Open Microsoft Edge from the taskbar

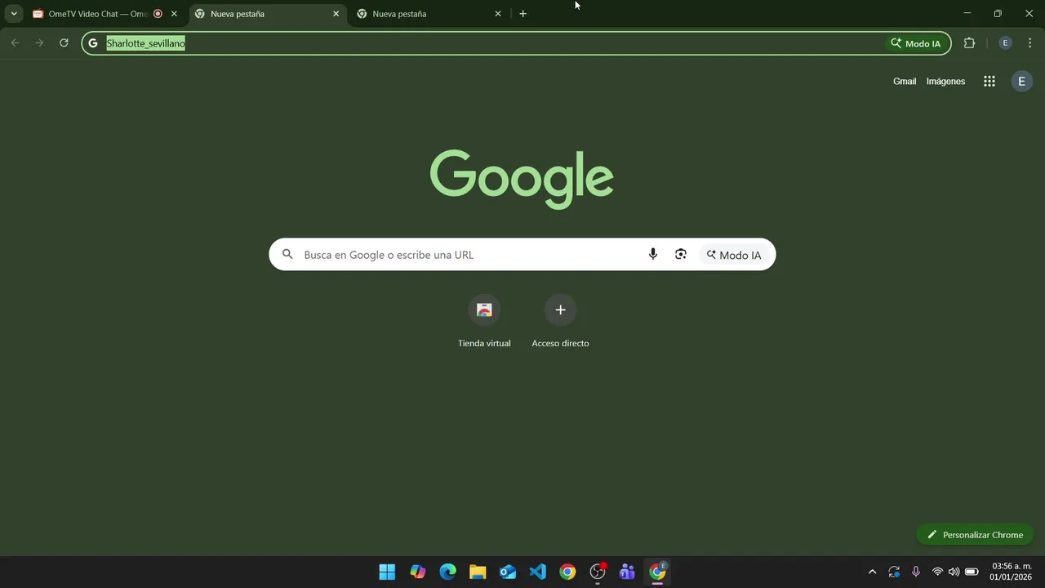click(x=447, y=572)
